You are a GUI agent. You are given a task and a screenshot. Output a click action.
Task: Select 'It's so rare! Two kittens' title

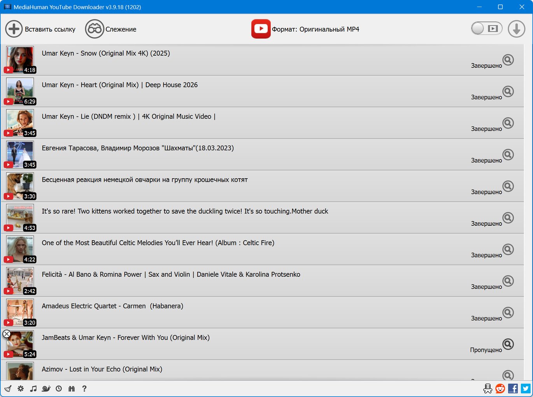coord(185,211)
